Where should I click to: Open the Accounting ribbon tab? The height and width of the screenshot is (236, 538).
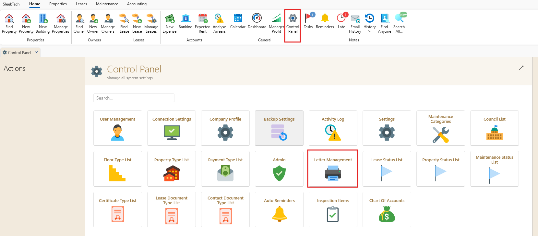[x=137, y=4]
